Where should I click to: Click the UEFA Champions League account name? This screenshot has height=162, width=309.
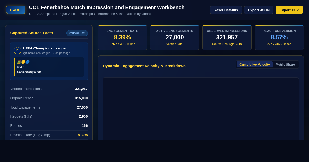click(x=44, y=48)
